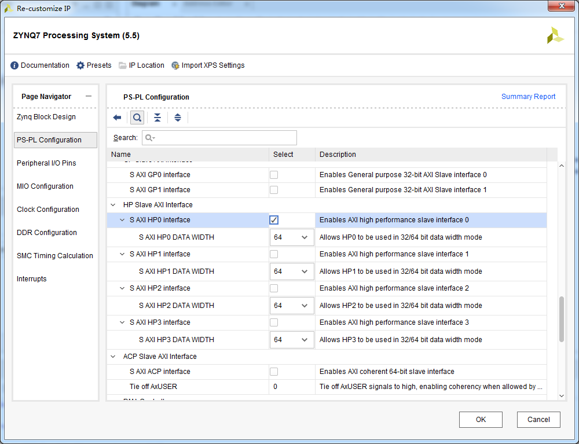Click the Name column header

pos(121,155)
